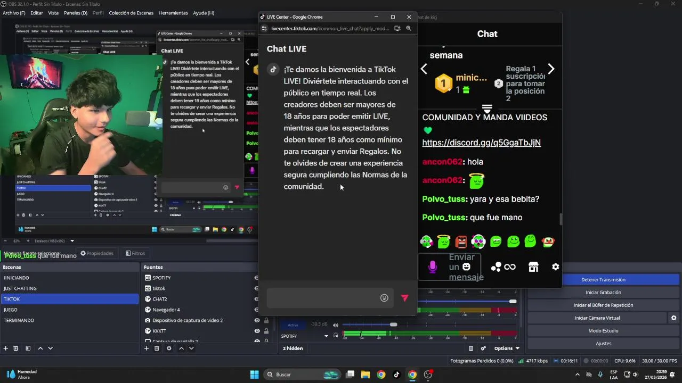Screen dimensions: 682x383
Task: Toggle visibility of tiktok source
Action: [x=256, y=288]
